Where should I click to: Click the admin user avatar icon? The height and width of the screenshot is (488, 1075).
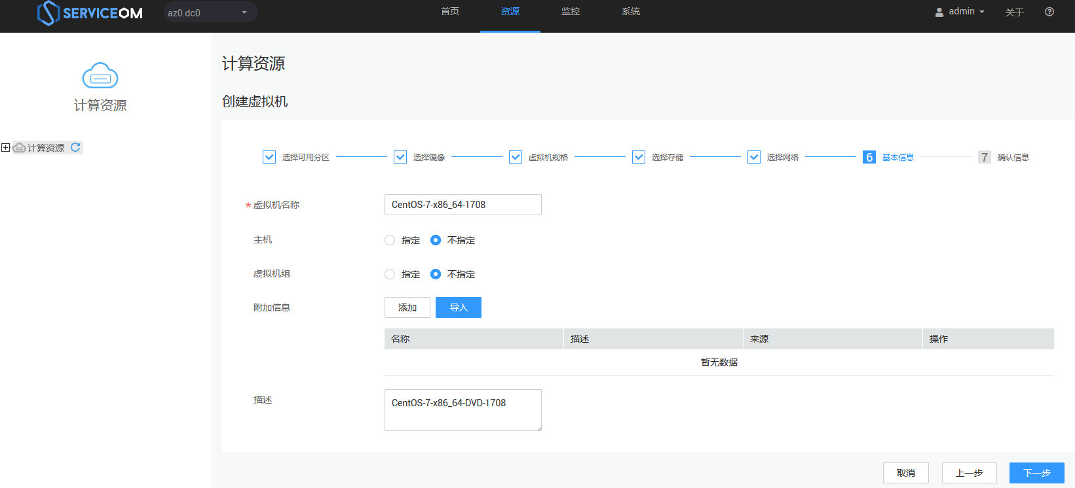(939, 12)
